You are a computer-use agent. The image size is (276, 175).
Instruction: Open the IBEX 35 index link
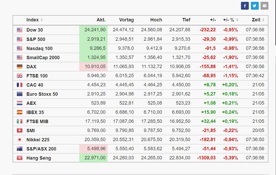(x=35, y=112)
